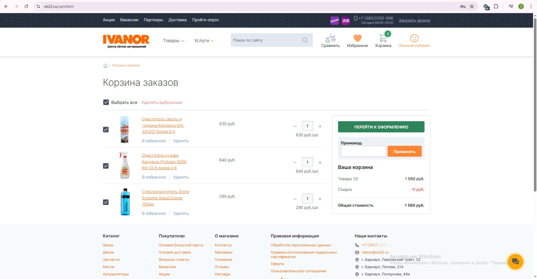Open the orange chat widget
Viewport: 537px width, 279px height.
(x=515, y=261)
